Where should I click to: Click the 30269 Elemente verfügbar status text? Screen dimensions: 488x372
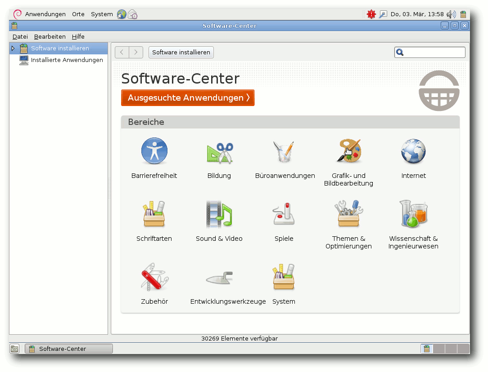pos(239,338)
